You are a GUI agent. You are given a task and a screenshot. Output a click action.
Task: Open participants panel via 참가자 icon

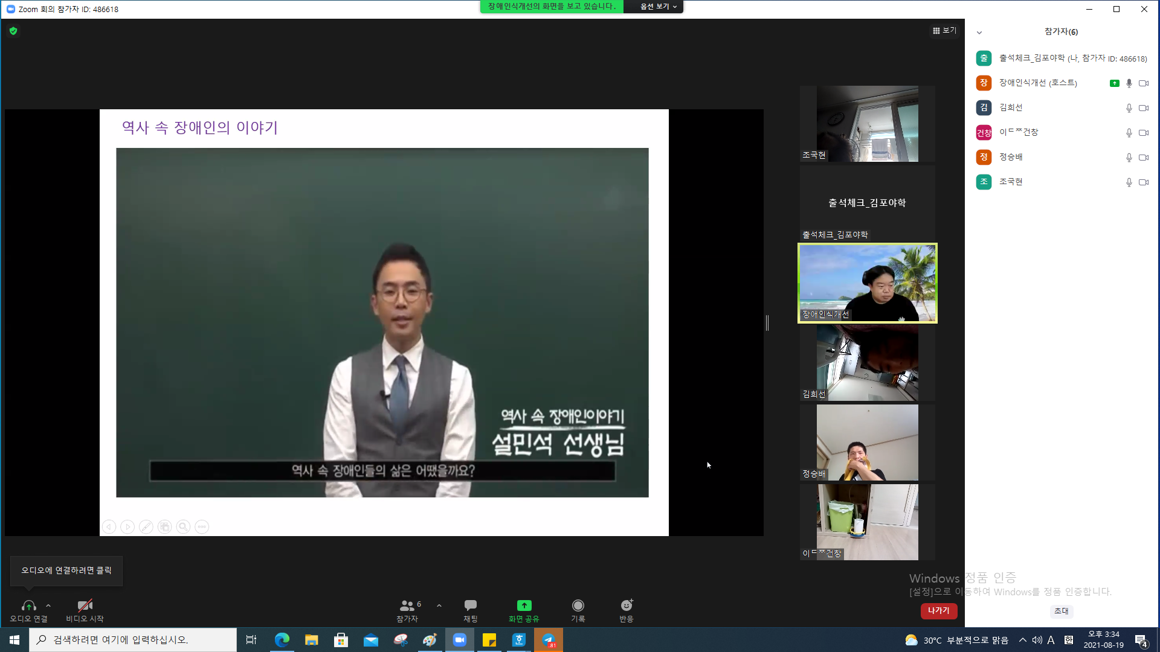(x=407, y=610)
